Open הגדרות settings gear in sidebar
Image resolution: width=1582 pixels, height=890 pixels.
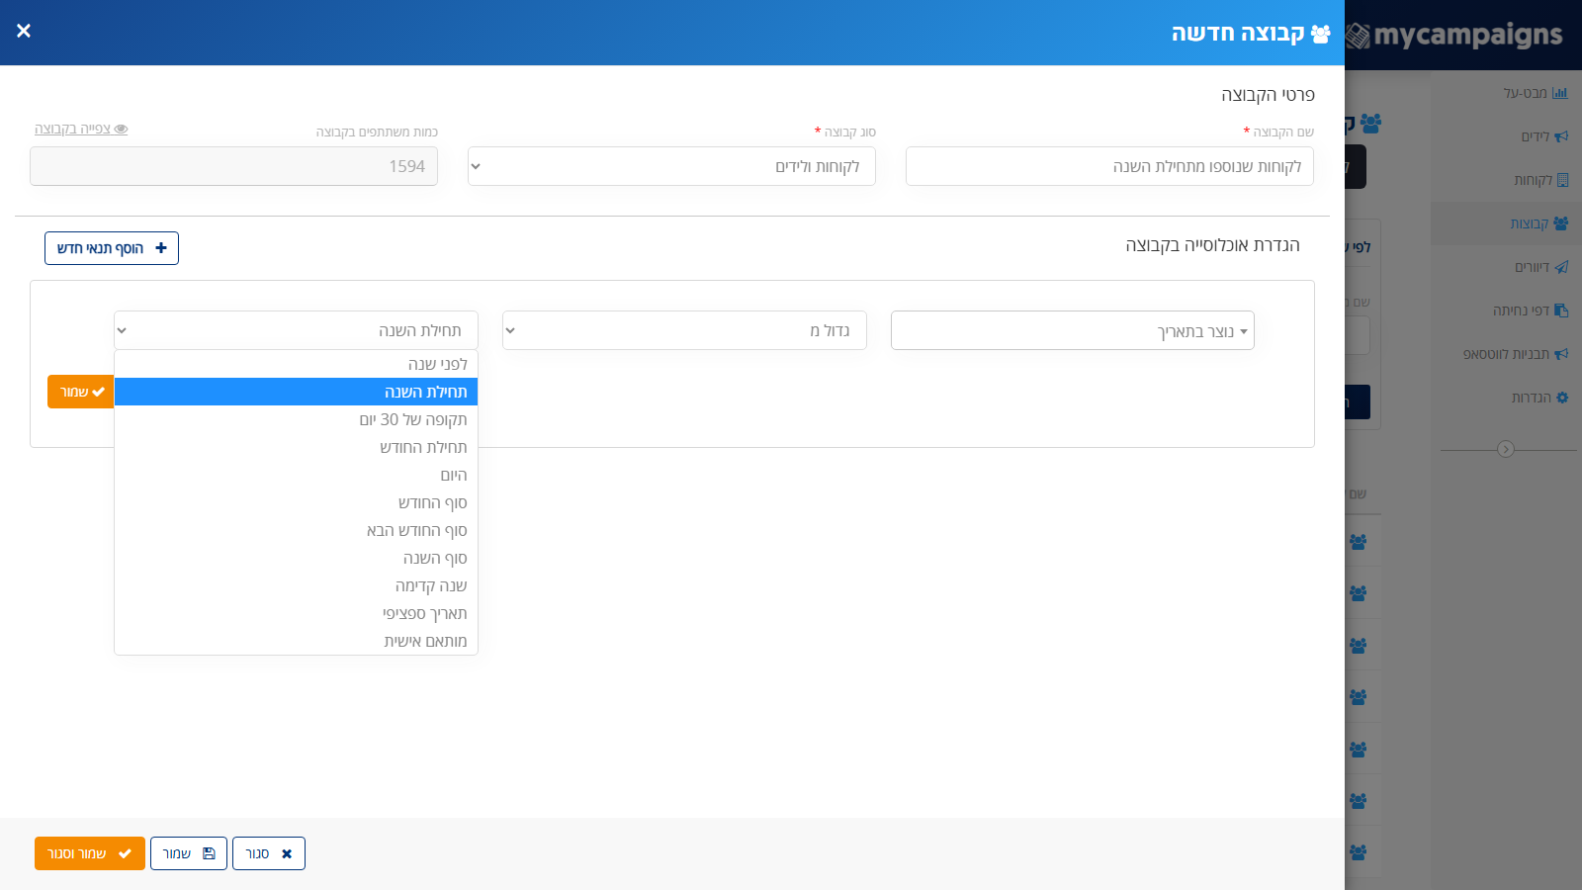pyautogui.click(x=1539, y=398)
